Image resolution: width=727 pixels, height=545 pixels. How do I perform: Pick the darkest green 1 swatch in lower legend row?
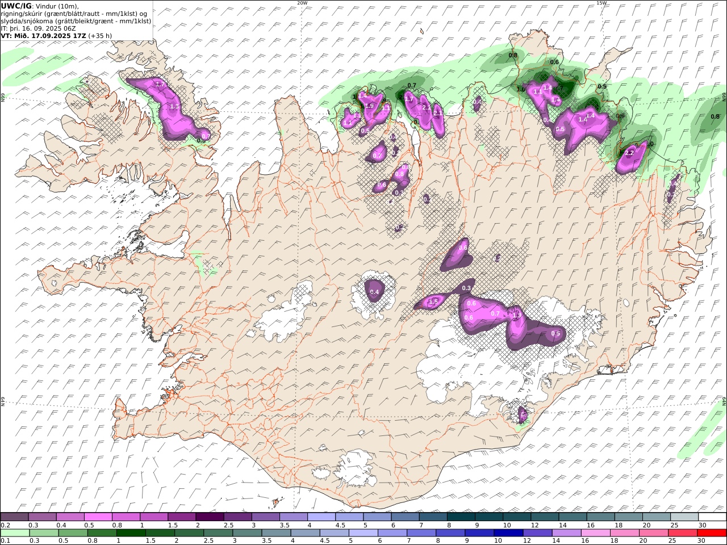131,533
